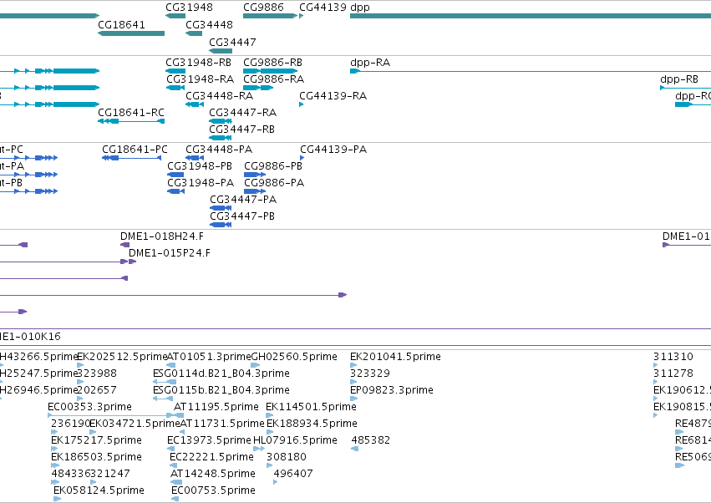Viewport: 711px width, 503px height.
Task: Click the CG18641-PC protein label
Action: pyautogui.click(x=135, y=150)
